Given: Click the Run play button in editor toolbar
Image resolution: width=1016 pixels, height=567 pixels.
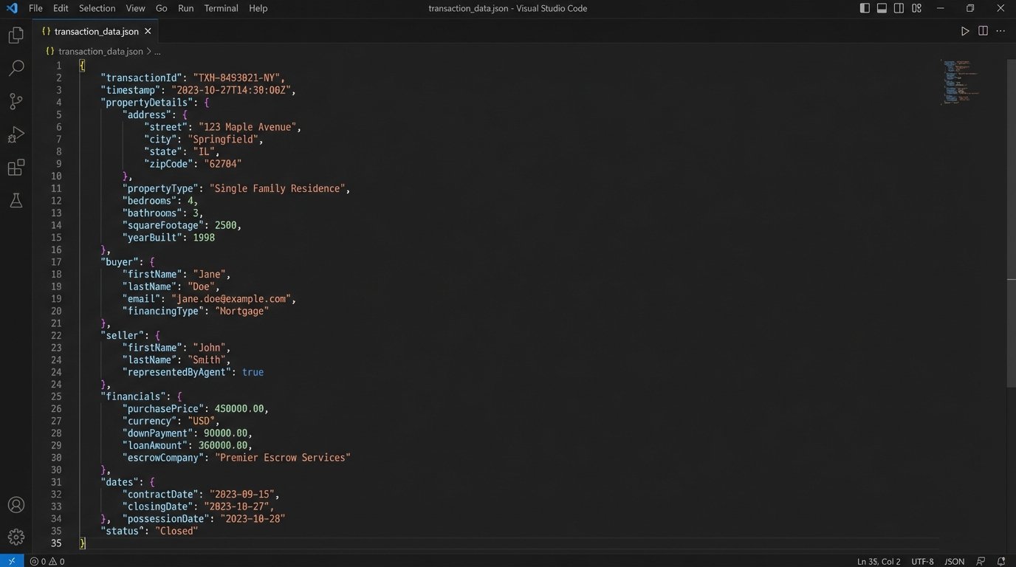Looking at the screenshot, I should 965,31.
